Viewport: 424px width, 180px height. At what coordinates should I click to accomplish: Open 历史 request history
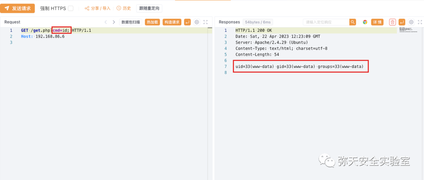124,8
